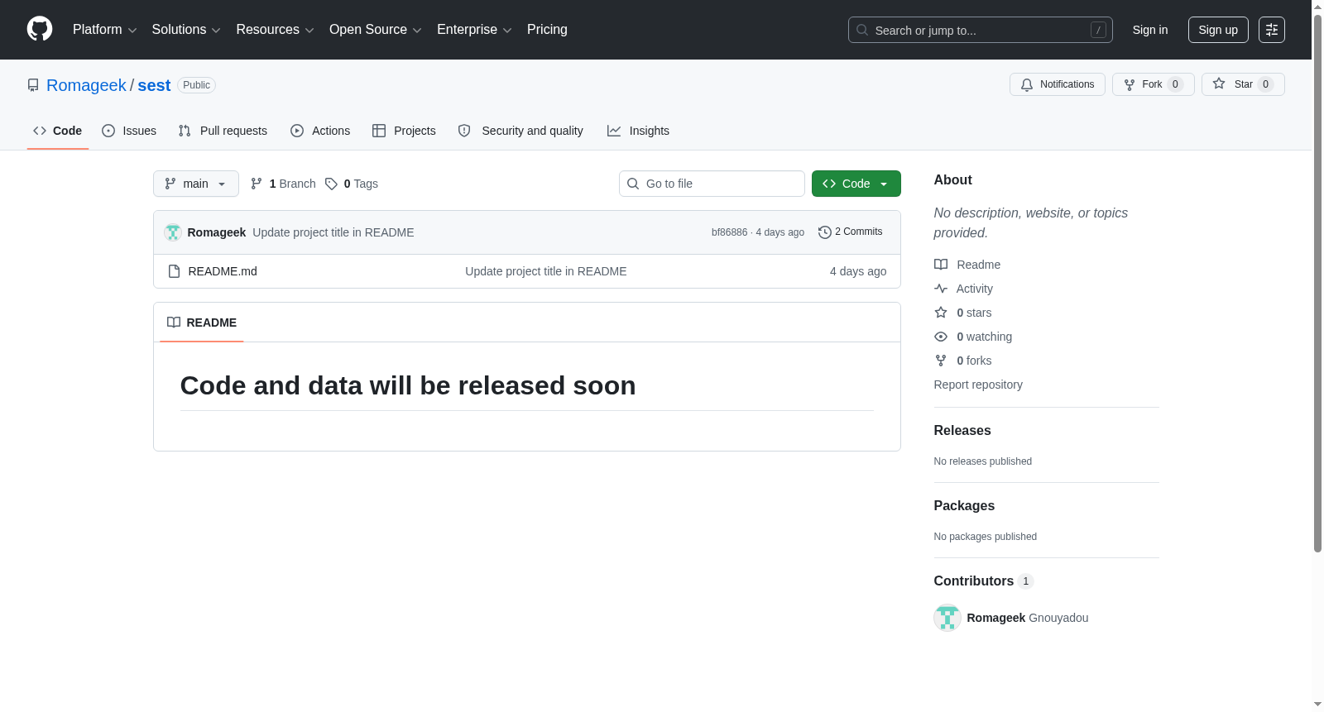Expand the Resources menu

click(x=275, y=30)
